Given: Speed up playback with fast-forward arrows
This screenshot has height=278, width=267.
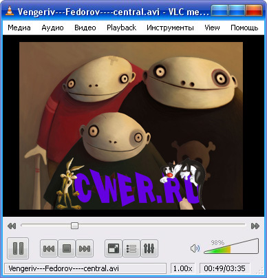Looking at the screenshot, I should pos(255,226).
